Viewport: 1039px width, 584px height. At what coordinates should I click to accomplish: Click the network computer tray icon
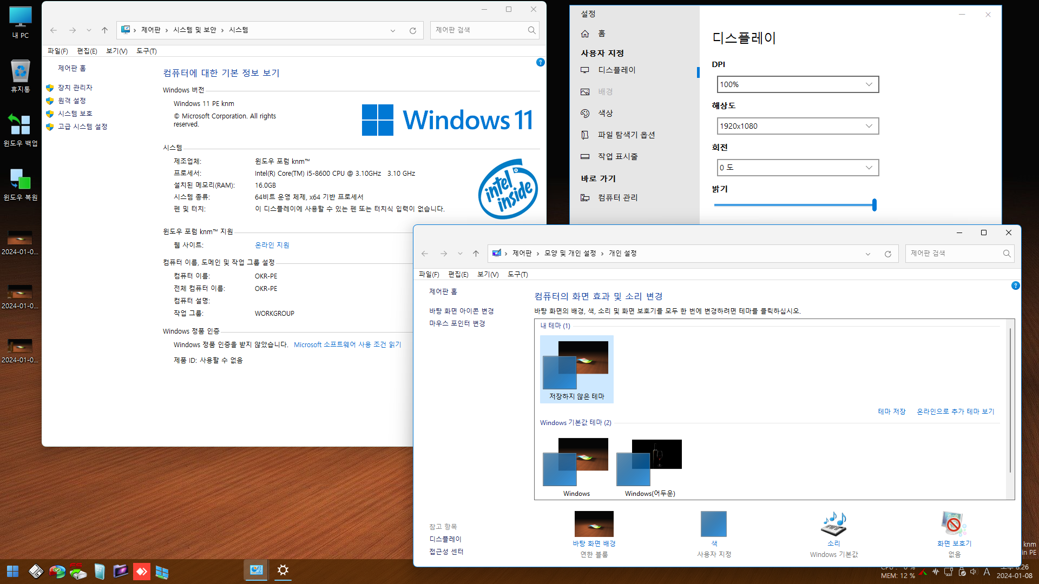pos(948,572)
